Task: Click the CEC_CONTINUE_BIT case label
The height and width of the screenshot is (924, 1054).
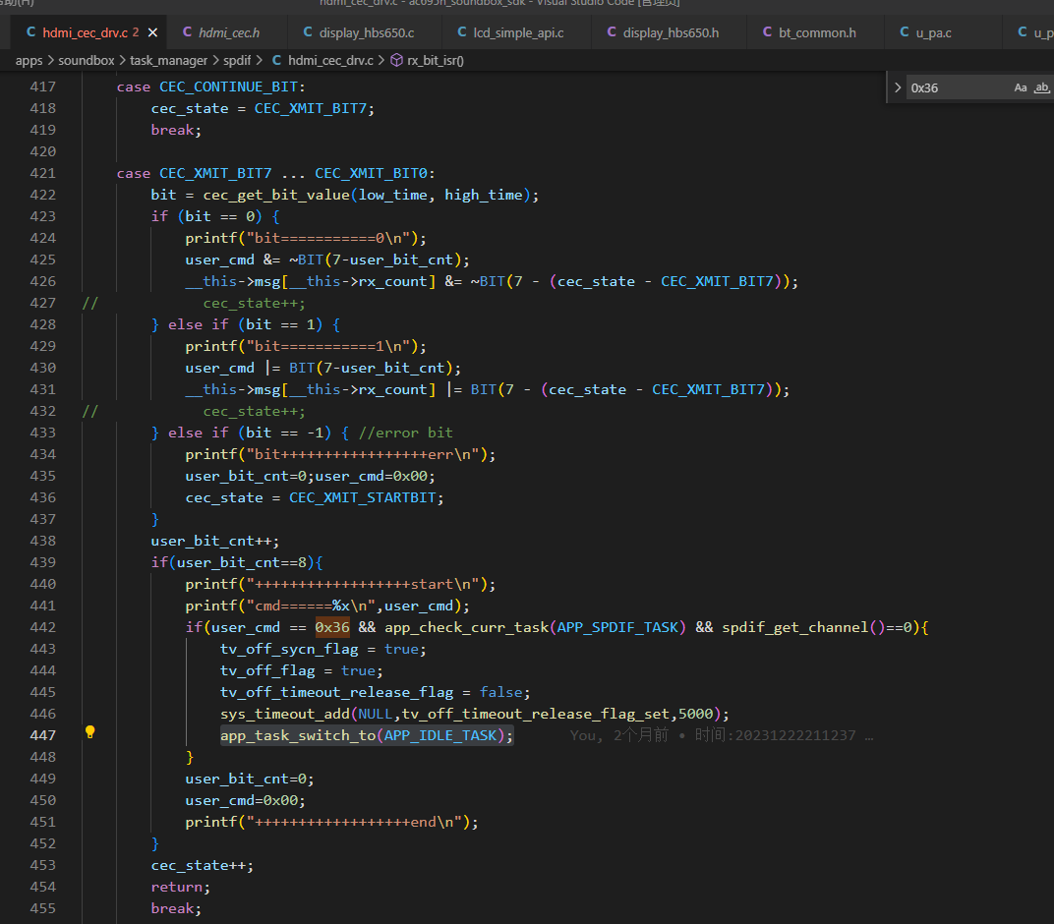Action: tap(228, 87)
